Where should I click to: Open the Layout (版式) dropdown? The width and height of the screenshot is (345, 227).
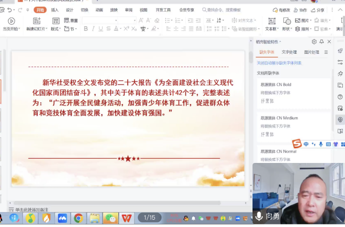coord(55,29)
